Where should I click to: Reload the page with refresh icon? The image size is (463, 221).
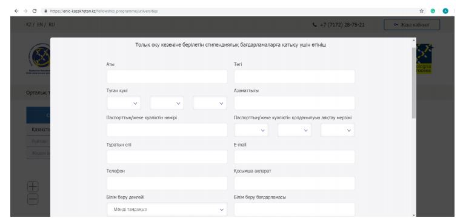[x=35, y=11]
